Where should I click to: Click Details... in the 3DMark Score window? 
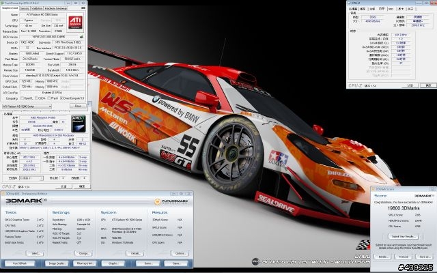pos(382,257)
